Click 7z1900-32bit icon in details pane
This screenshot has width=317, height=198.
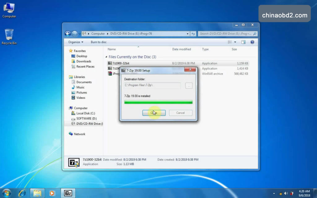74,162
